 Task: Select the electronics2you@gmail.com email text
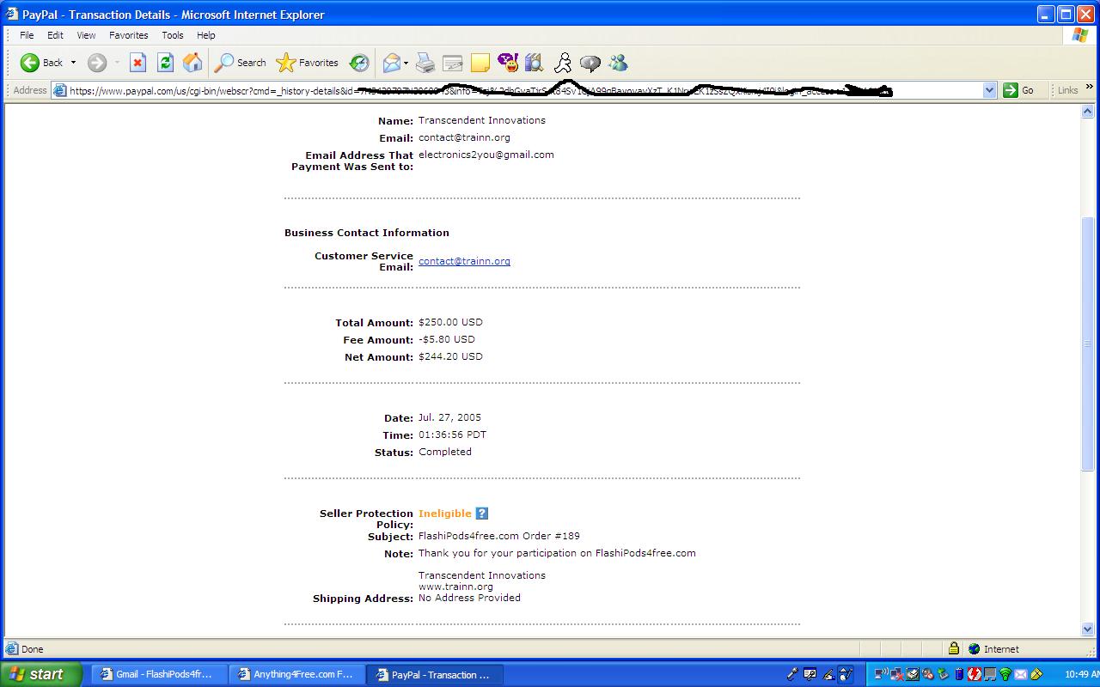coord(486,155)
